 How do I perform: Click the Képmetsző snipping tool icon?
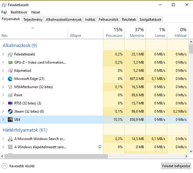(10, 71)
